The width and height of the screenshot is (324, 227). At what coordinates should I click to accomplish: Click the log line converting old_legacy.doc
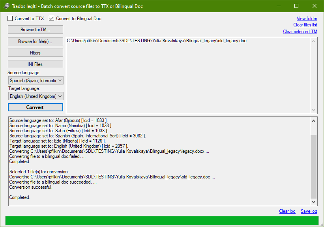pos(112,177)
